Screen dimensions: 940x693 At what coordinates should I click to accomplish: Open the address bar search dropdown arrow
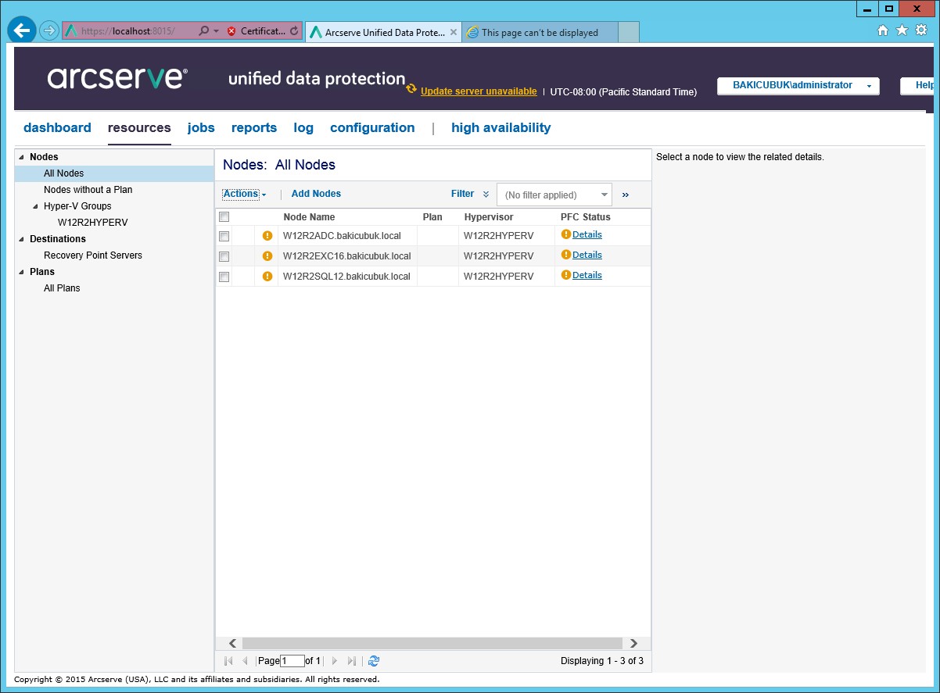(x=215, y=31)
